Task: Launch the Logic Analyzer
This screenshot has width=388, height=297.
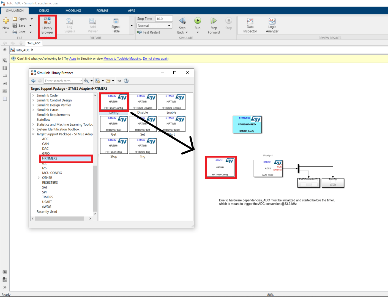Action: (272, 26)
